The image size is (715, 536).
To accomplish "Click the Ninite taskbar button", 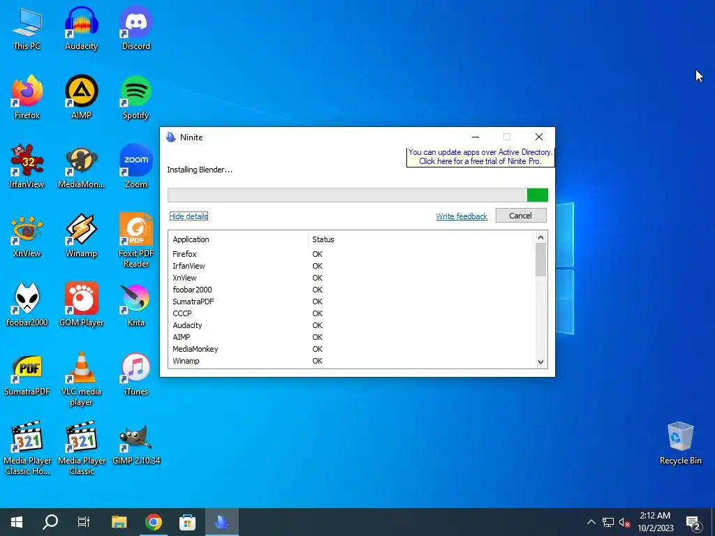I will (x=221, y=522).
